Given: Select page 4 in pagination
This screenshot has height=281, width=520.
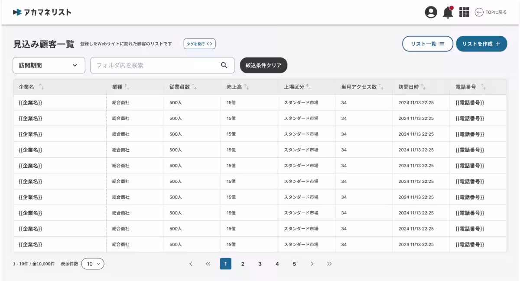Looking at the screenshot, I should [277, 264].
